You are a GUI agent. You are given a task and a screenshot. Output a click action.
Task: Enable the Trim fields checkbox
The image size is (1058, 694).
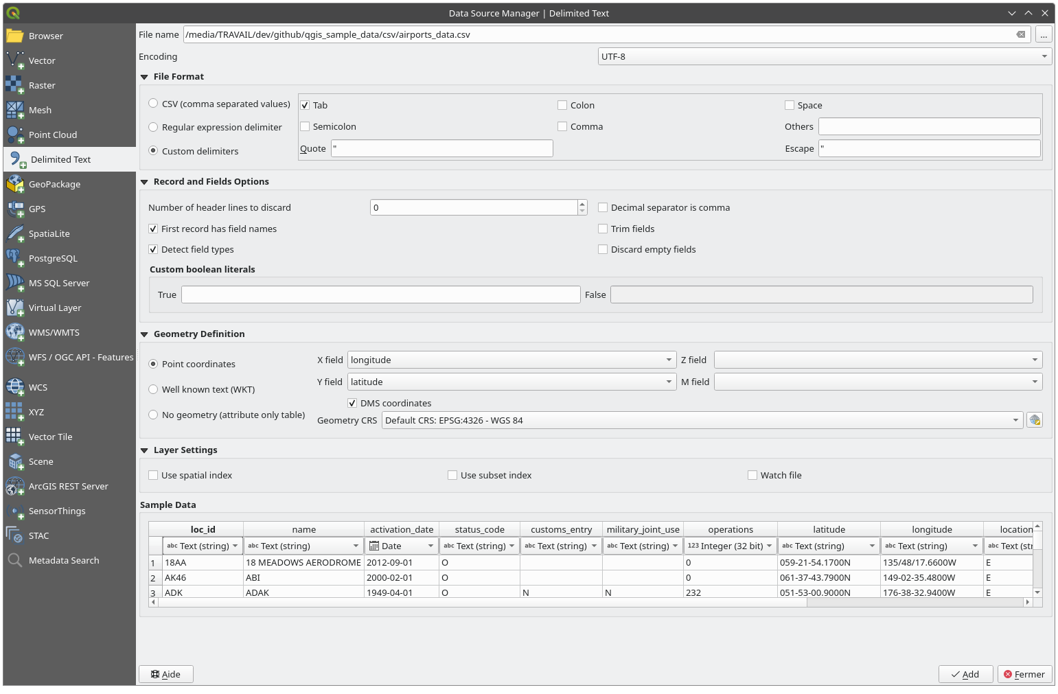click(603, 229)
